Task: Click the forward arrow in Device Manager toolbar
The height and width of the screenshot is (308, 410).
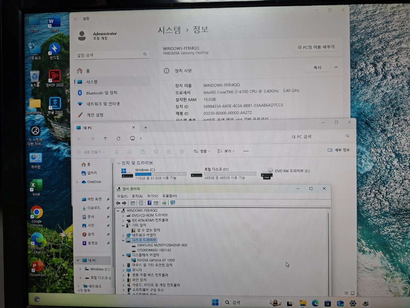Action: click(124, 203)
